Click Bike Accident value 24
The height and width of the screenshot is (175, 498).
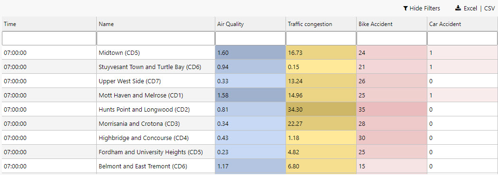(x=392, y=52)
